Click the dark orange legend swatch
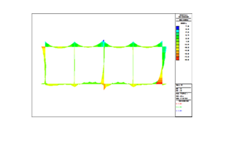Viewport: 230px width, 148px height. pos(177,56)
